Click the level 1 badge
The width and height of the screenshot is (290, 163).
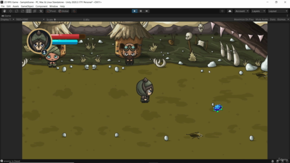[x=44, y=53]
